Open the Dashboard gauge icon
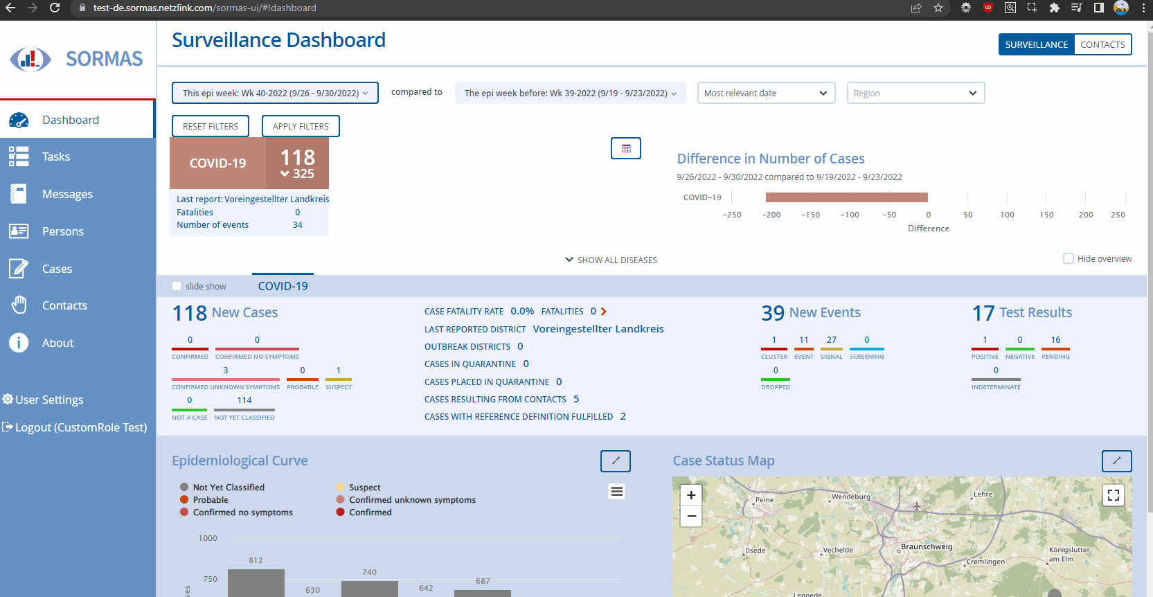 click(19, 120)
